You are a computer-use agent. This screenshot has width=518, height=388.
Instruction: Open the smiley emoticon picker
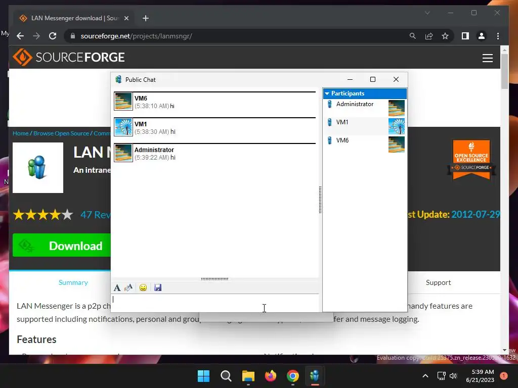[143, 287]
